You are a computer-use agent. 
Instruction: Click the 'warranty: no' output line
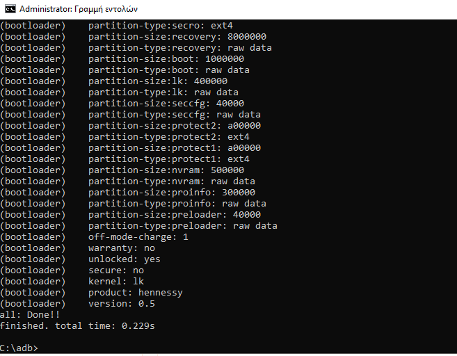pos(121,248)
